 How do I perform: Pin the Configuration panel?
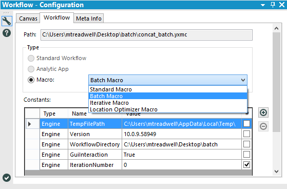click(x=273, y=5)
